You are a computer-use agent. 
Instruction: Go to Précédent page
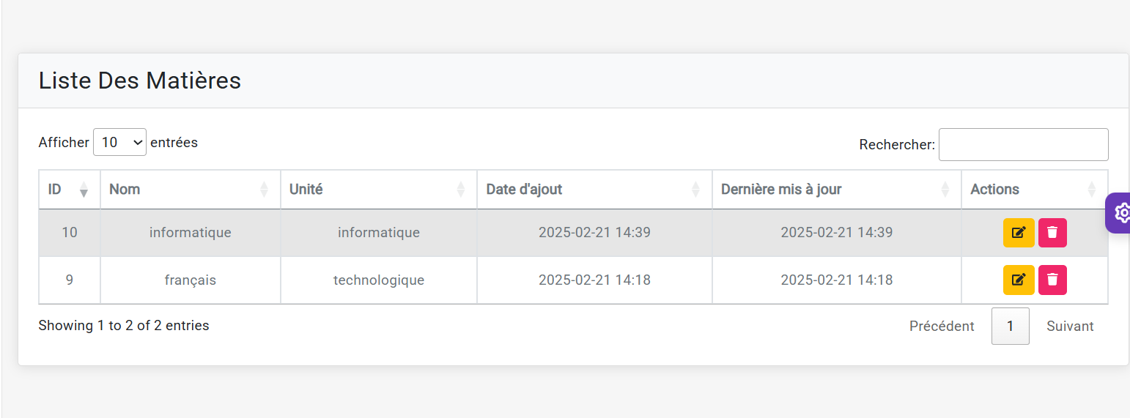942,326
